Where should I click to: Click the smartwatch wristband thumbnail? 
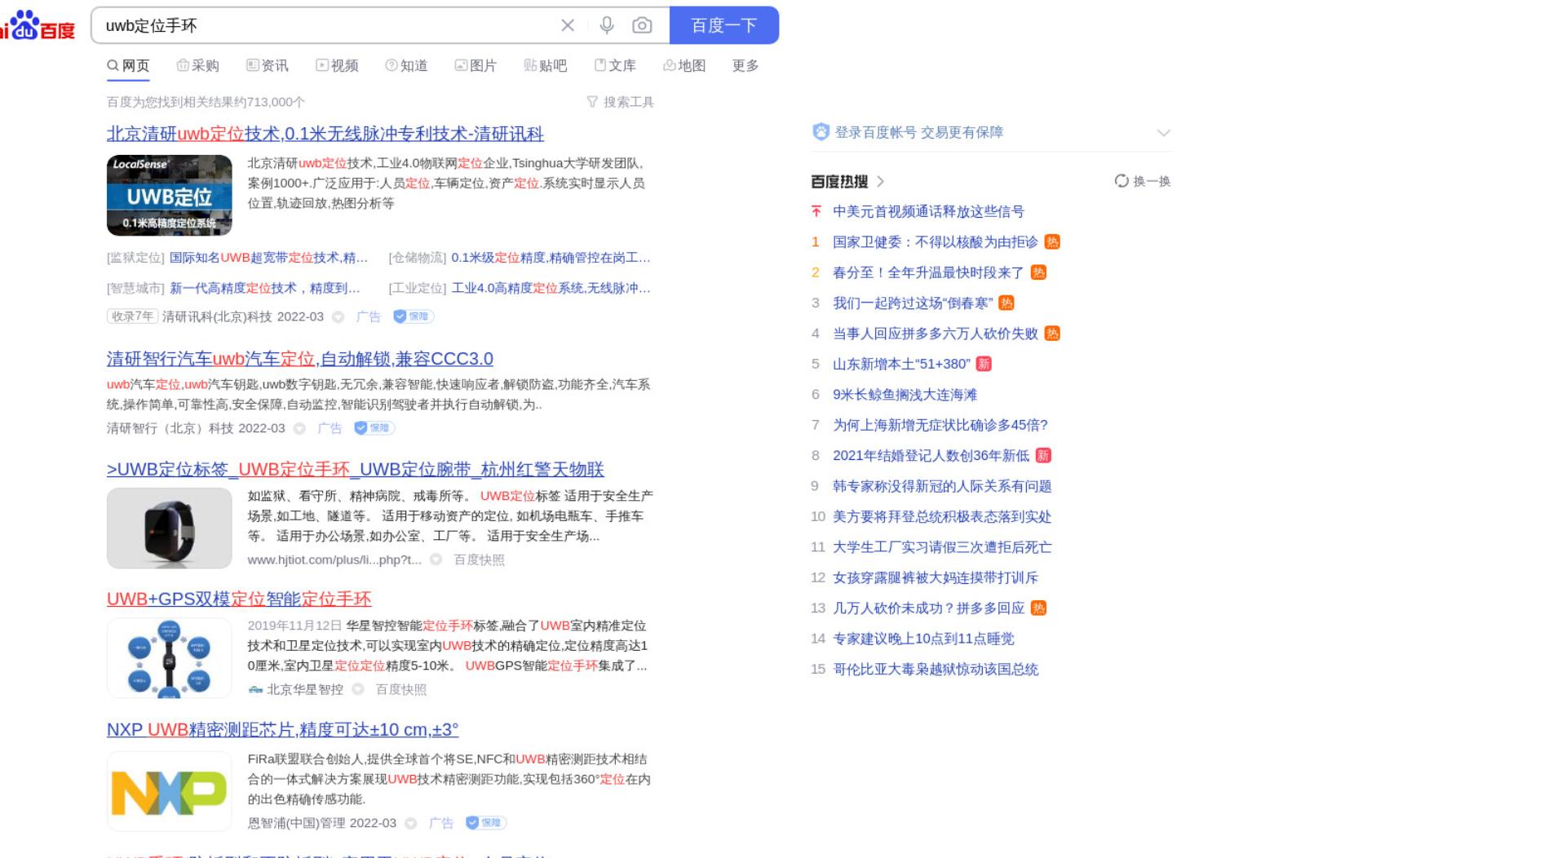click(x=170, y=528)
